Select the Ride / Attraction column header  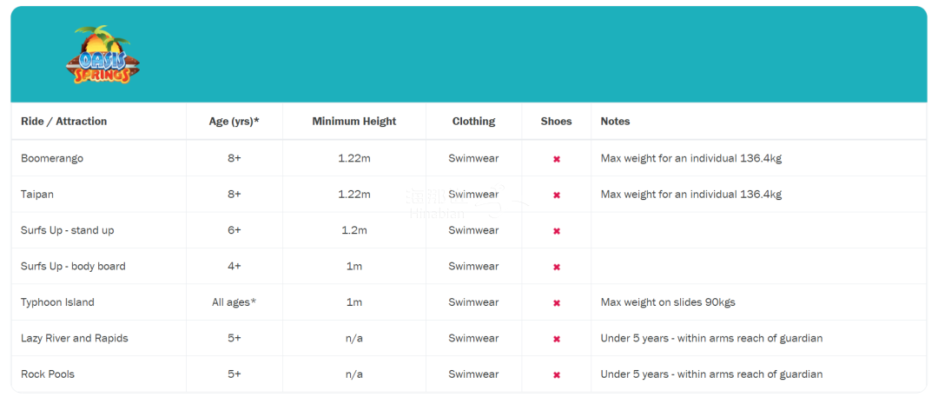[64, 121]
